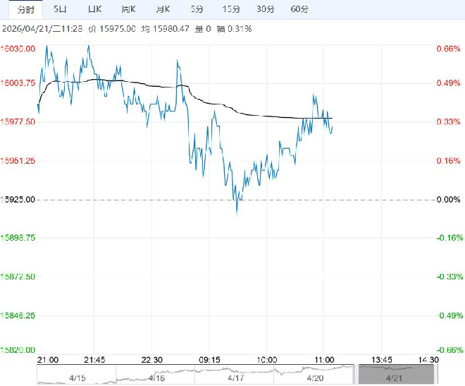Click the dashed 0.00% baseline at 15925.00
The image size is (465, 386).
141,200
